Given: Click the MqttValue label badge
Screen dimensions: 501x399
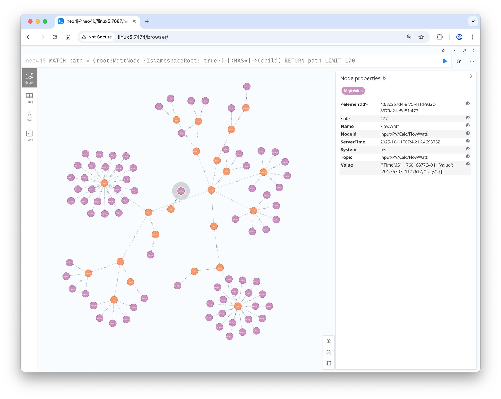Looking at the screenshot, I should (x=353, y=91).
